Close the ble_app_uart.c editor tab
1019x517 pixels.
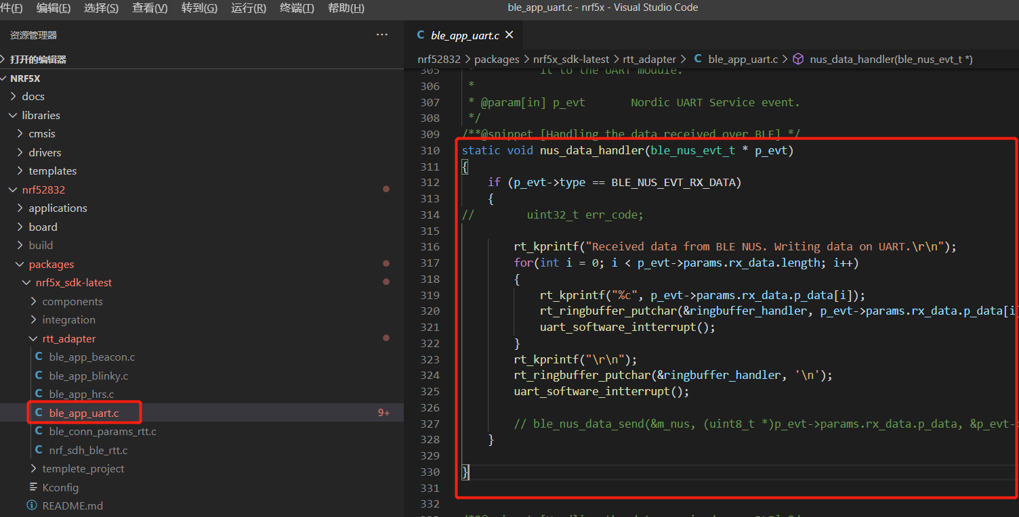coord(509,35)
